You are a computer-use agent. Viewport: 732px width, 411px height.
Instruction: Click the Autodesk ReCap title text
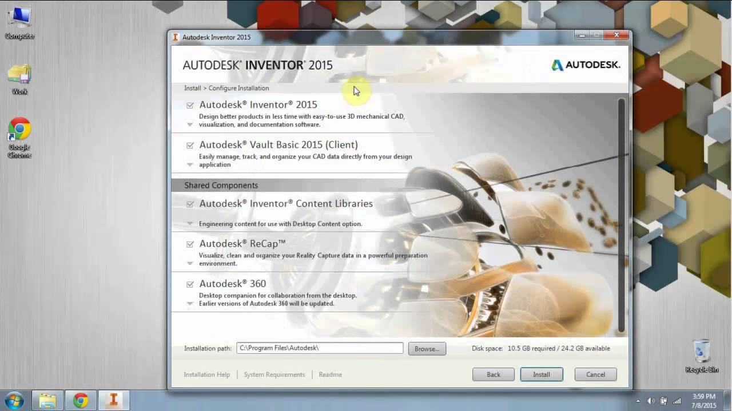coord(242,244)
